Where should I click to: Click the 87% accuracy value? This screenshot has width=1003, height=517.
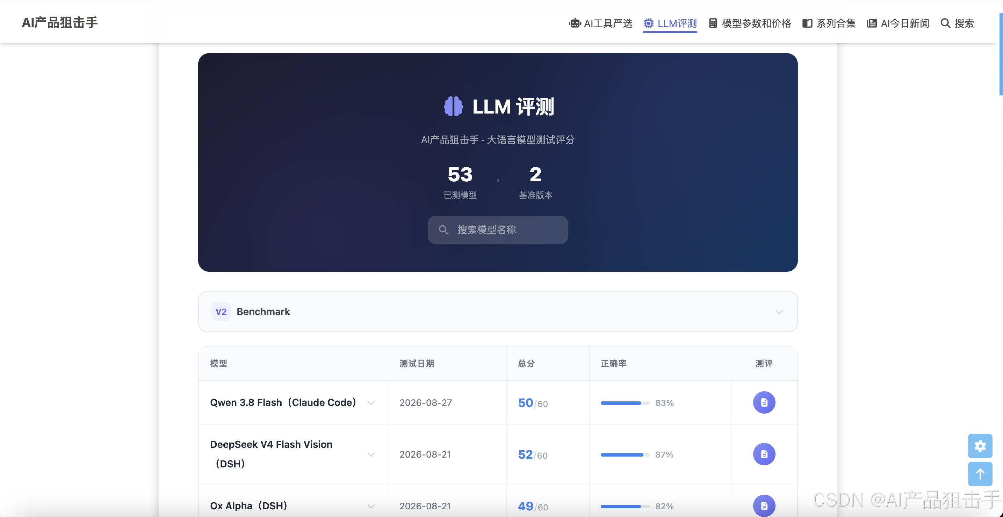[664, 455]
